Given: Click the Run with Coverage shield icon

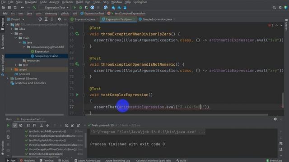Looking at the screenshot, I should [86, 8].
